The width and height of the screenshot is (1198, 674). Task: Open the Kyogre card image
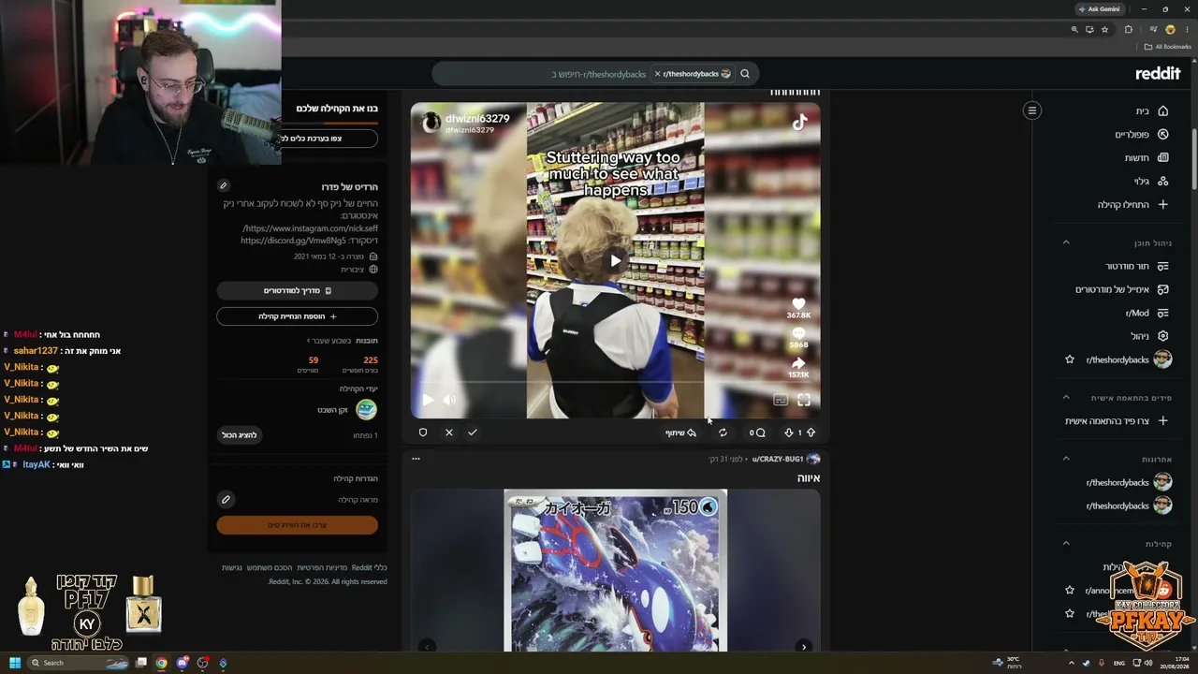(615, 569)
